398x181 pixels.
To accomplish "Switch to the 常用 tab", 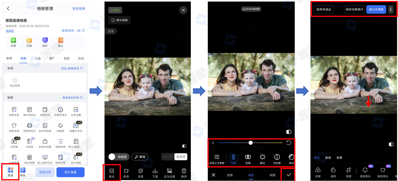I will pyautogui.click(x=9, y=58).
